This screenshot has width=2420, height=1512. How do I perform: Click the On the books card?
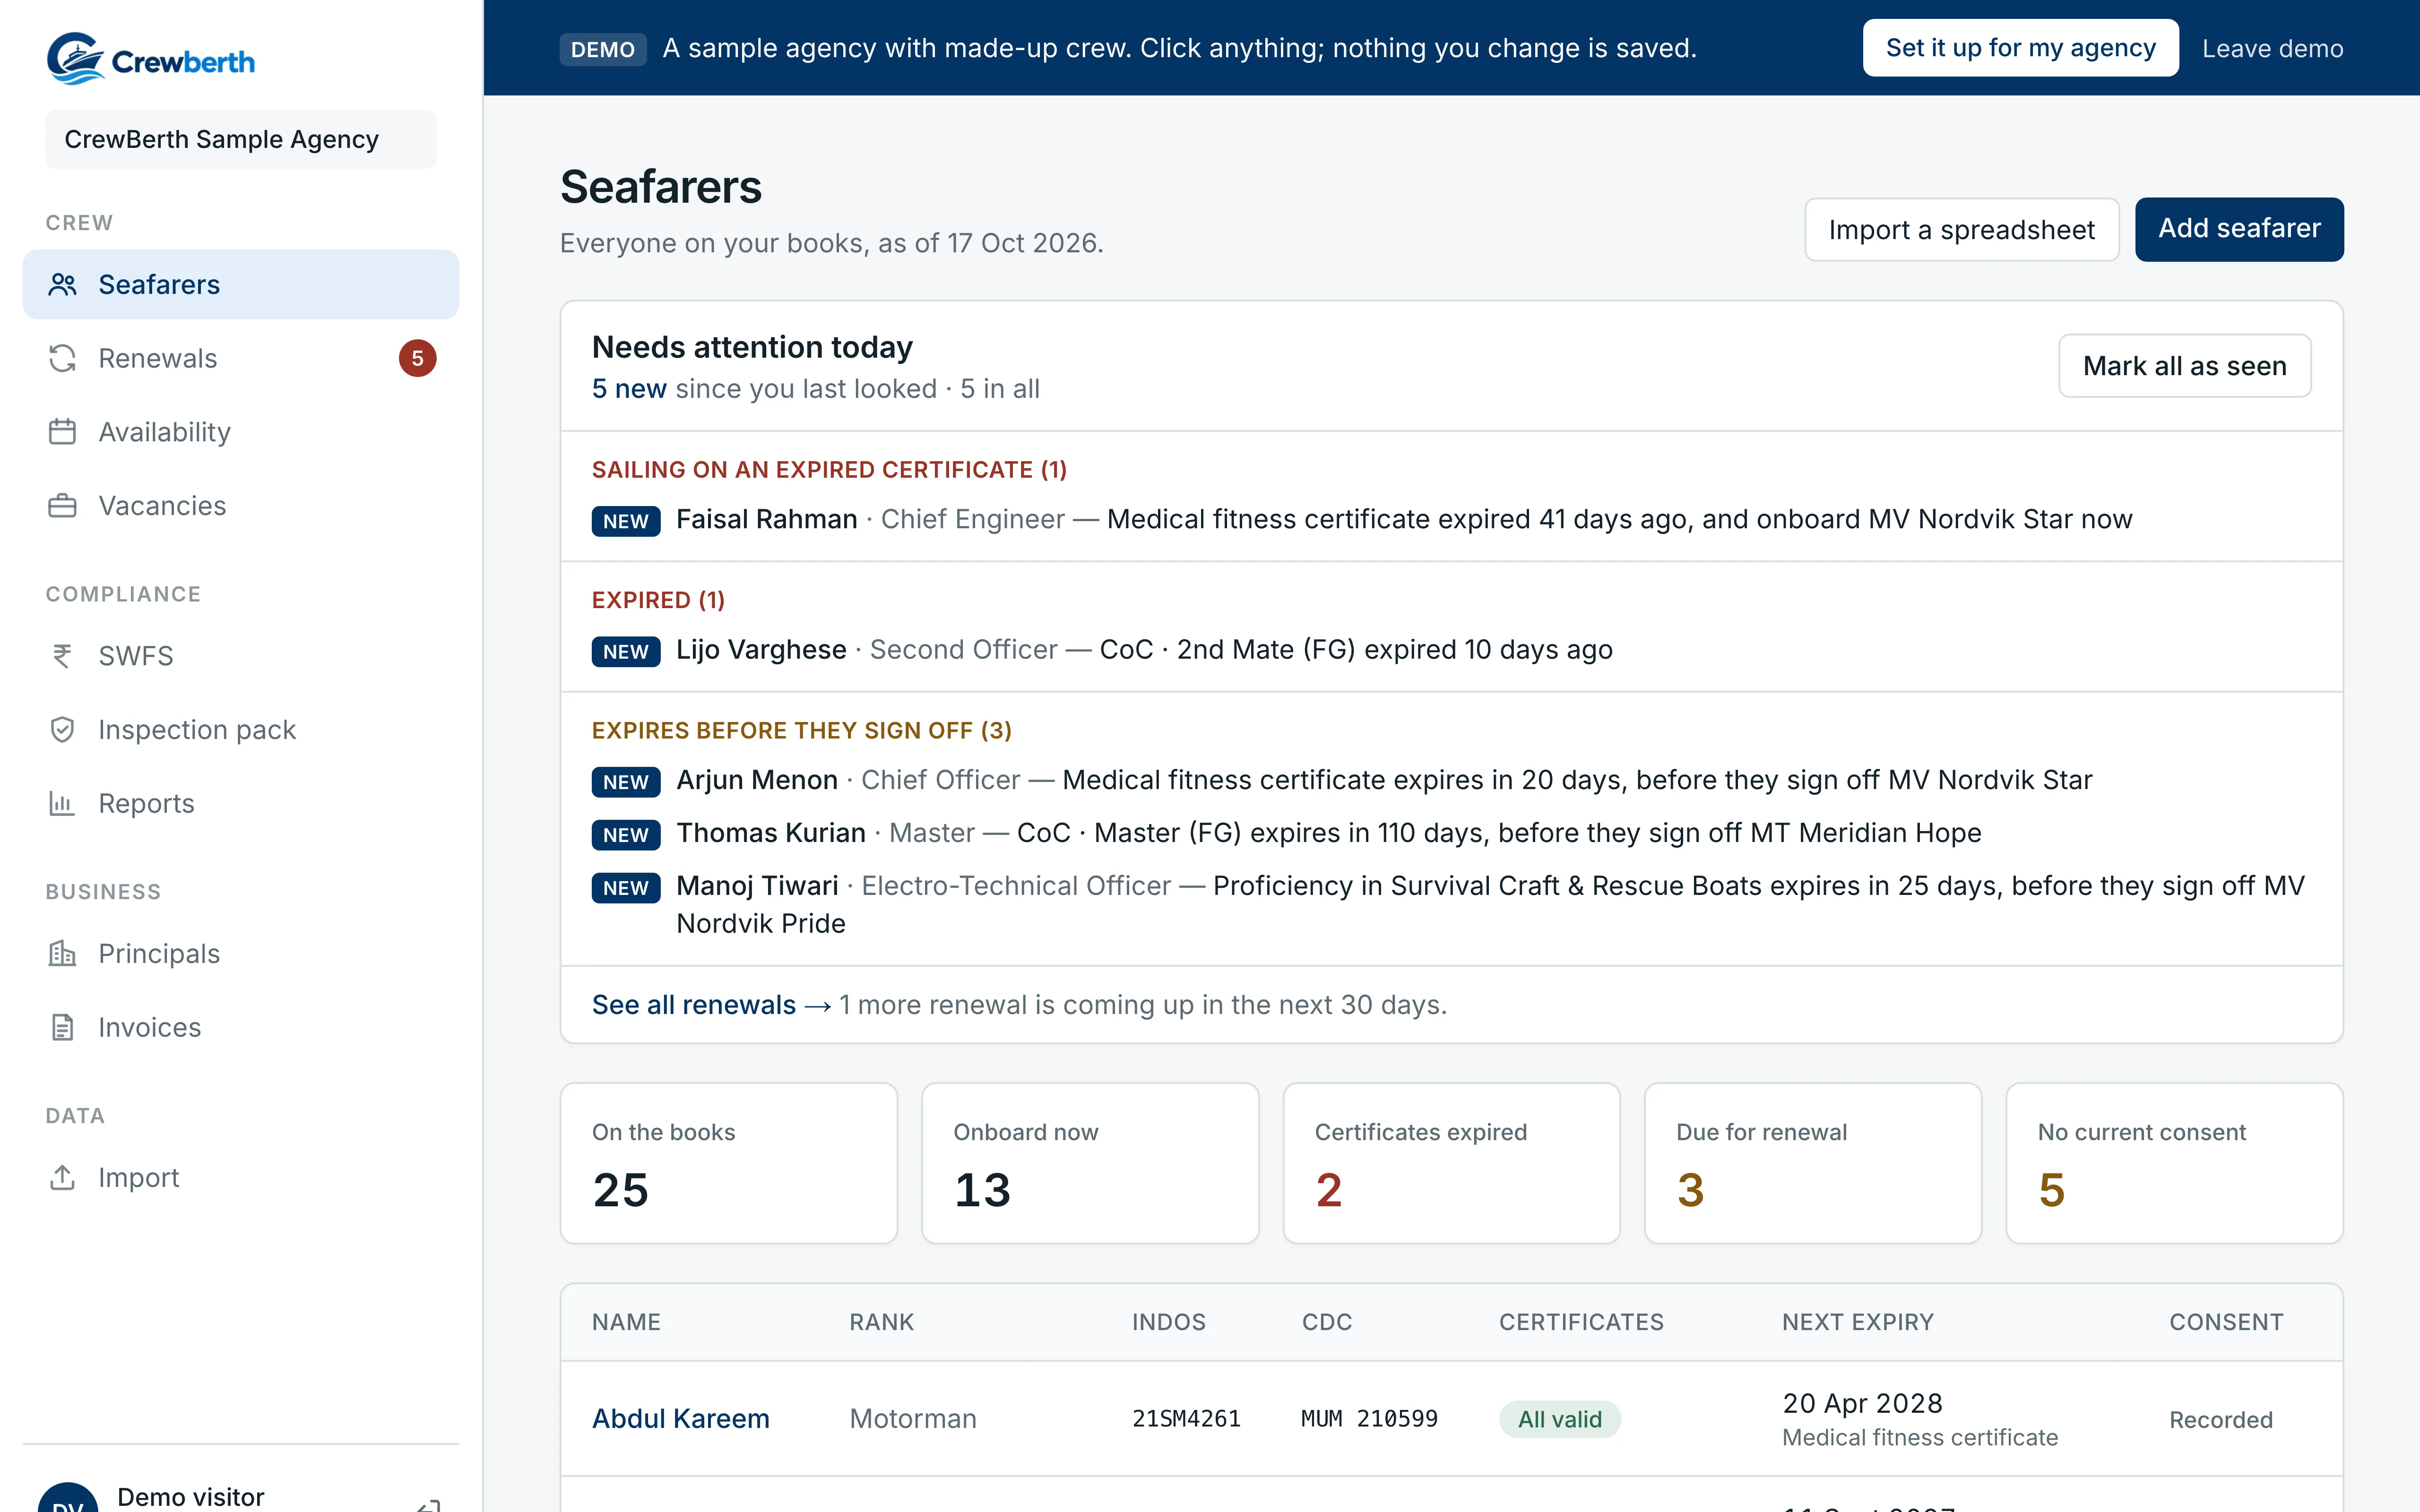[x=729, y=1163]
